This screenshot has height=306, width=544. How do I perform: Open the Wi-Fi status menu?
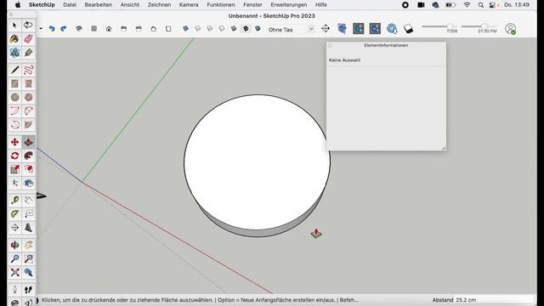point(467,5)
